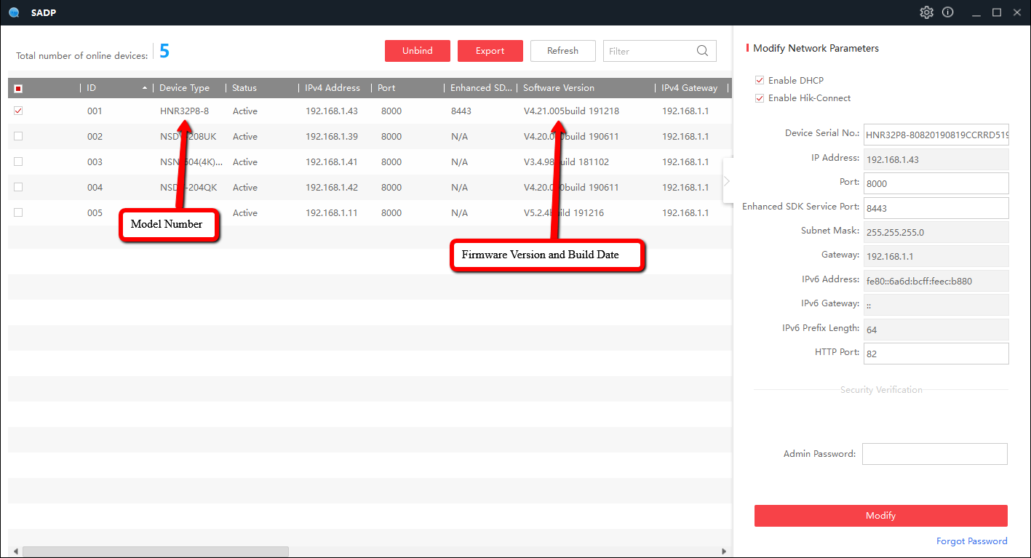Click the SADP logo icon
The image size is (1031, 558).
[14, 12]
